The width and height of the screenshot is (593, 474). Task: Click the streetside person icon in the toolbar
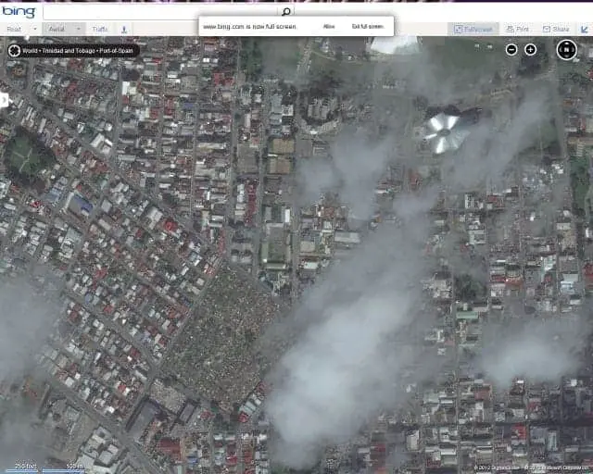point(124,30)
